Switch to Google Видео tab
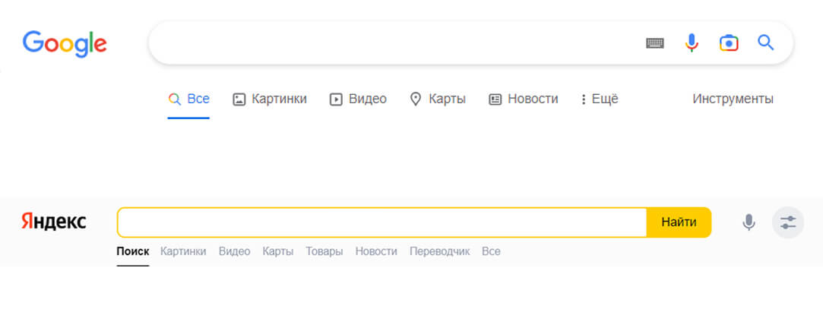Image resolution: width=823 pixels, height=312 pixels. tap(358, 99)
